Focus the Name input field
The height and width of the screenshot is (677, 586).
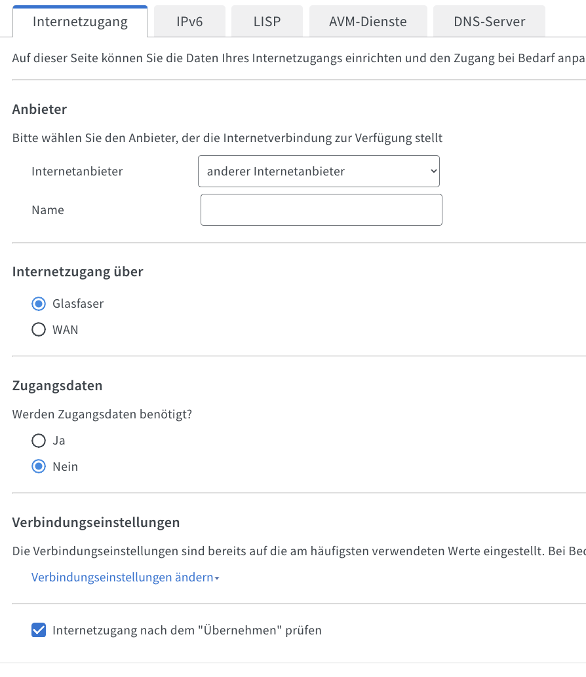321,210
